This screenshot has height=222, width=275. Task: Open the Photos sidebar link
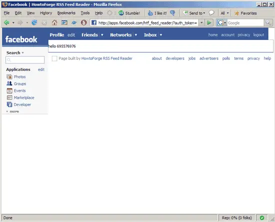[19, 77]
